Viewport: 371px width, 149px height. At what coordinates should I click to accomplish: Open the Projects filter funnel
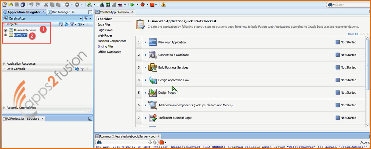click(x=72, y=24)
